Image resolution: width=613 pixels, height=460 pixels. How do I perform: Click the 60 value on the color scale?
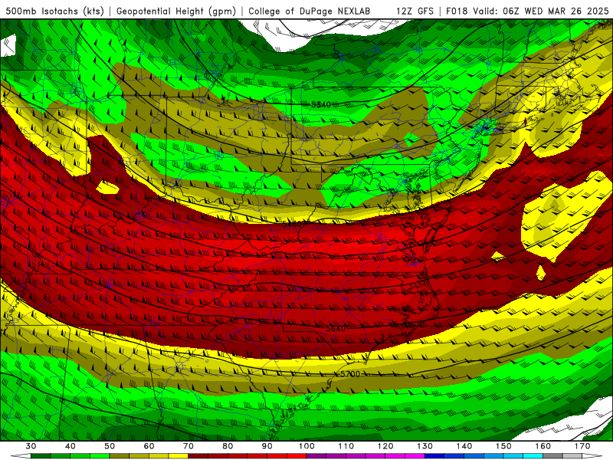(x=149, y=446)
